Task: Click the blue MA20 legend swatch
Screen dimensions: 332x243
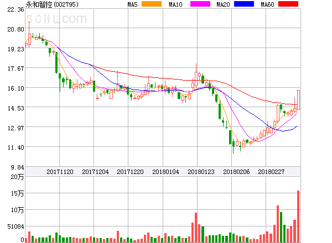Action: [x=244, y=4]
